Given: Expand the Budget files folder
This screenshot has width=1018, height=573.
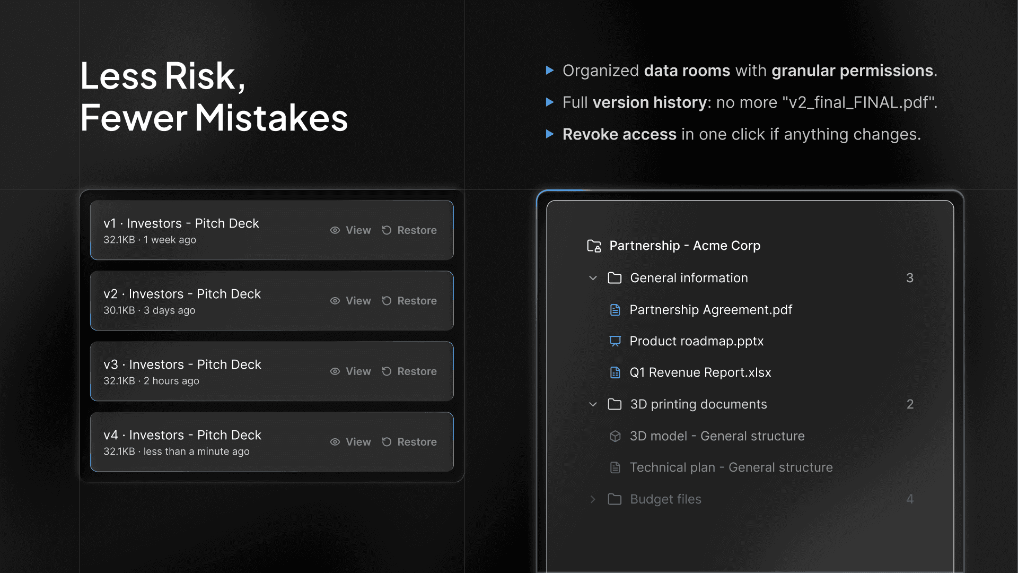Looking at the screenshot, I should pyautogui.click(x=592, y=499).
